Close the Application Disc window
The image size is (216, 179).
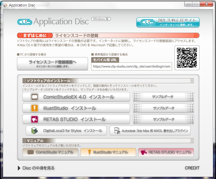206,4
